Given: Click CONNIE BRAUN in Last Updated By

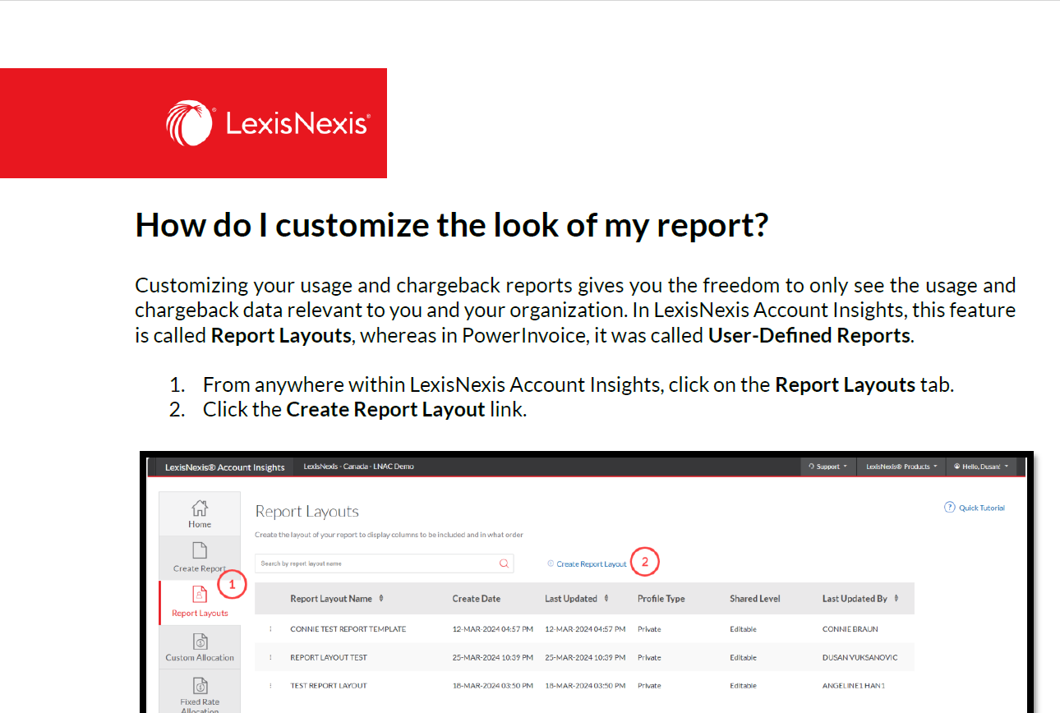Looking at the screenshot, I should tap(850, 629).
